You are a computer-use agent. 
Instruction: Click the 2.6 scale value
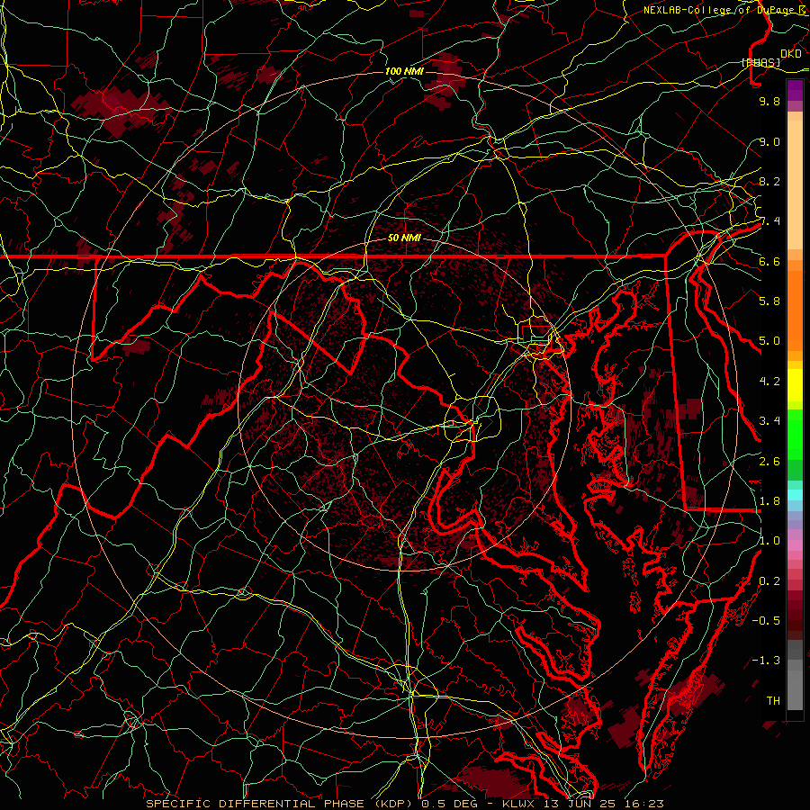[x=769, y=462]
